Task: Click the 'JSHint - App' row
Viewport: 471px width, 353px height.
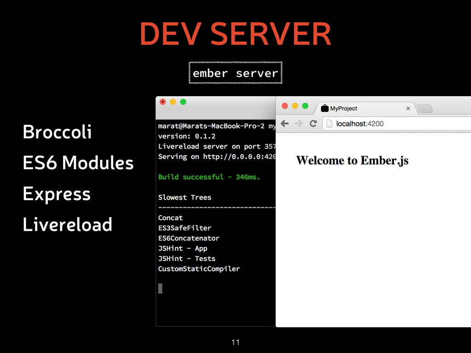Action: click(x=183, y=249)
